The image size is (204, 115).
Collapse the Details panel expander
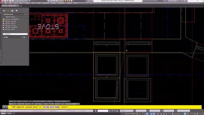tap(27, 37)
